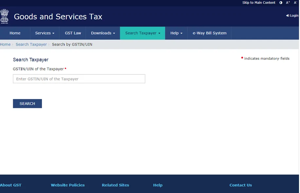Click Search Taxpayer breadcrumb link
Image resolution: width=300 pixels, height=193 pixels.
31,44
